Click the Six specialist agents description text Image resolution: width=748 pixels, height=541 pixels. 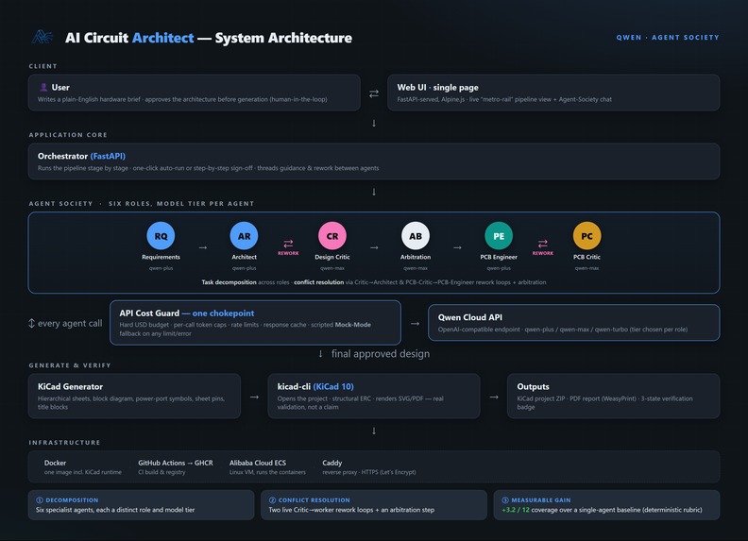115,510
